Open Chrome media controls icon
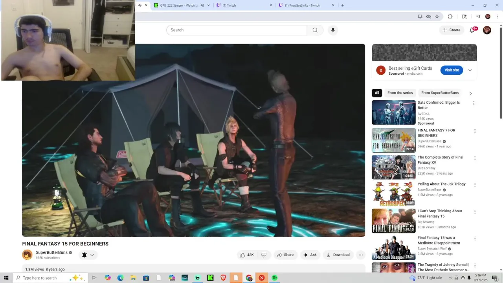503x283 pixels. 478,17
